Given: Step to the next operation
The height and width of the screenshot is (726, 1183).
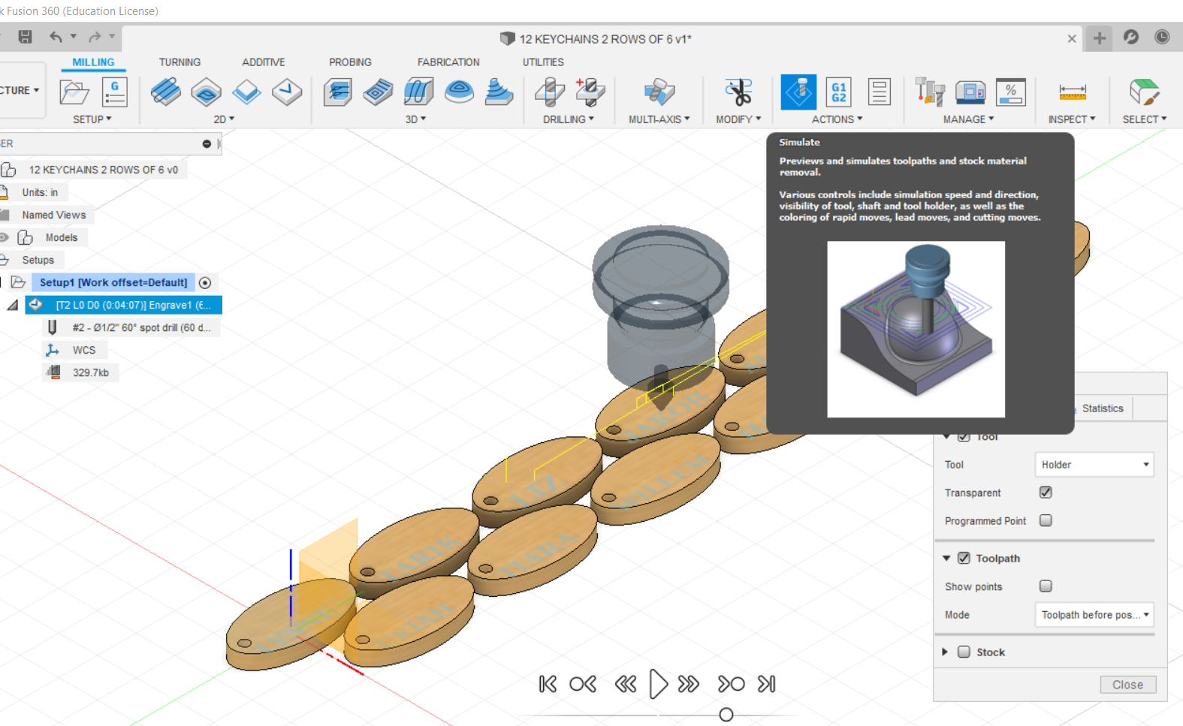Looking at the screenshot, I should 731,684.
